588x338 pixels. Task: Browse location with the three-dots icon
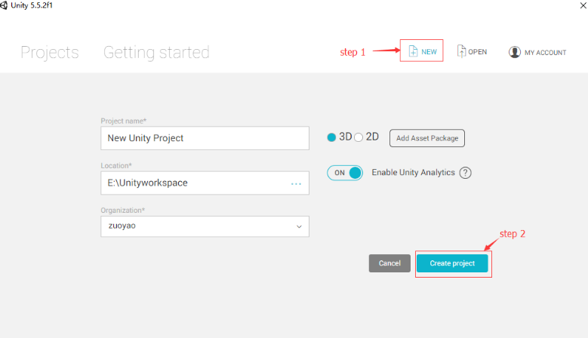[296, 184]
